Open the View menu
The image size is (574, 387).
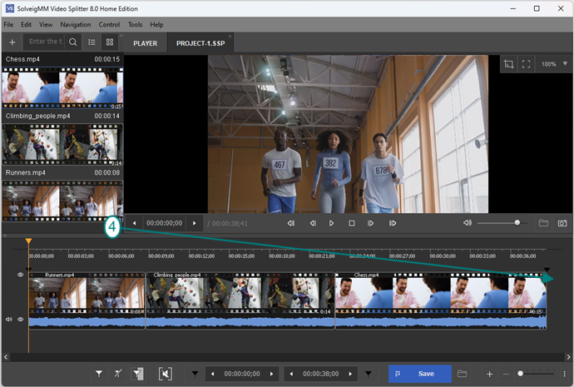[x=46, y=24]
